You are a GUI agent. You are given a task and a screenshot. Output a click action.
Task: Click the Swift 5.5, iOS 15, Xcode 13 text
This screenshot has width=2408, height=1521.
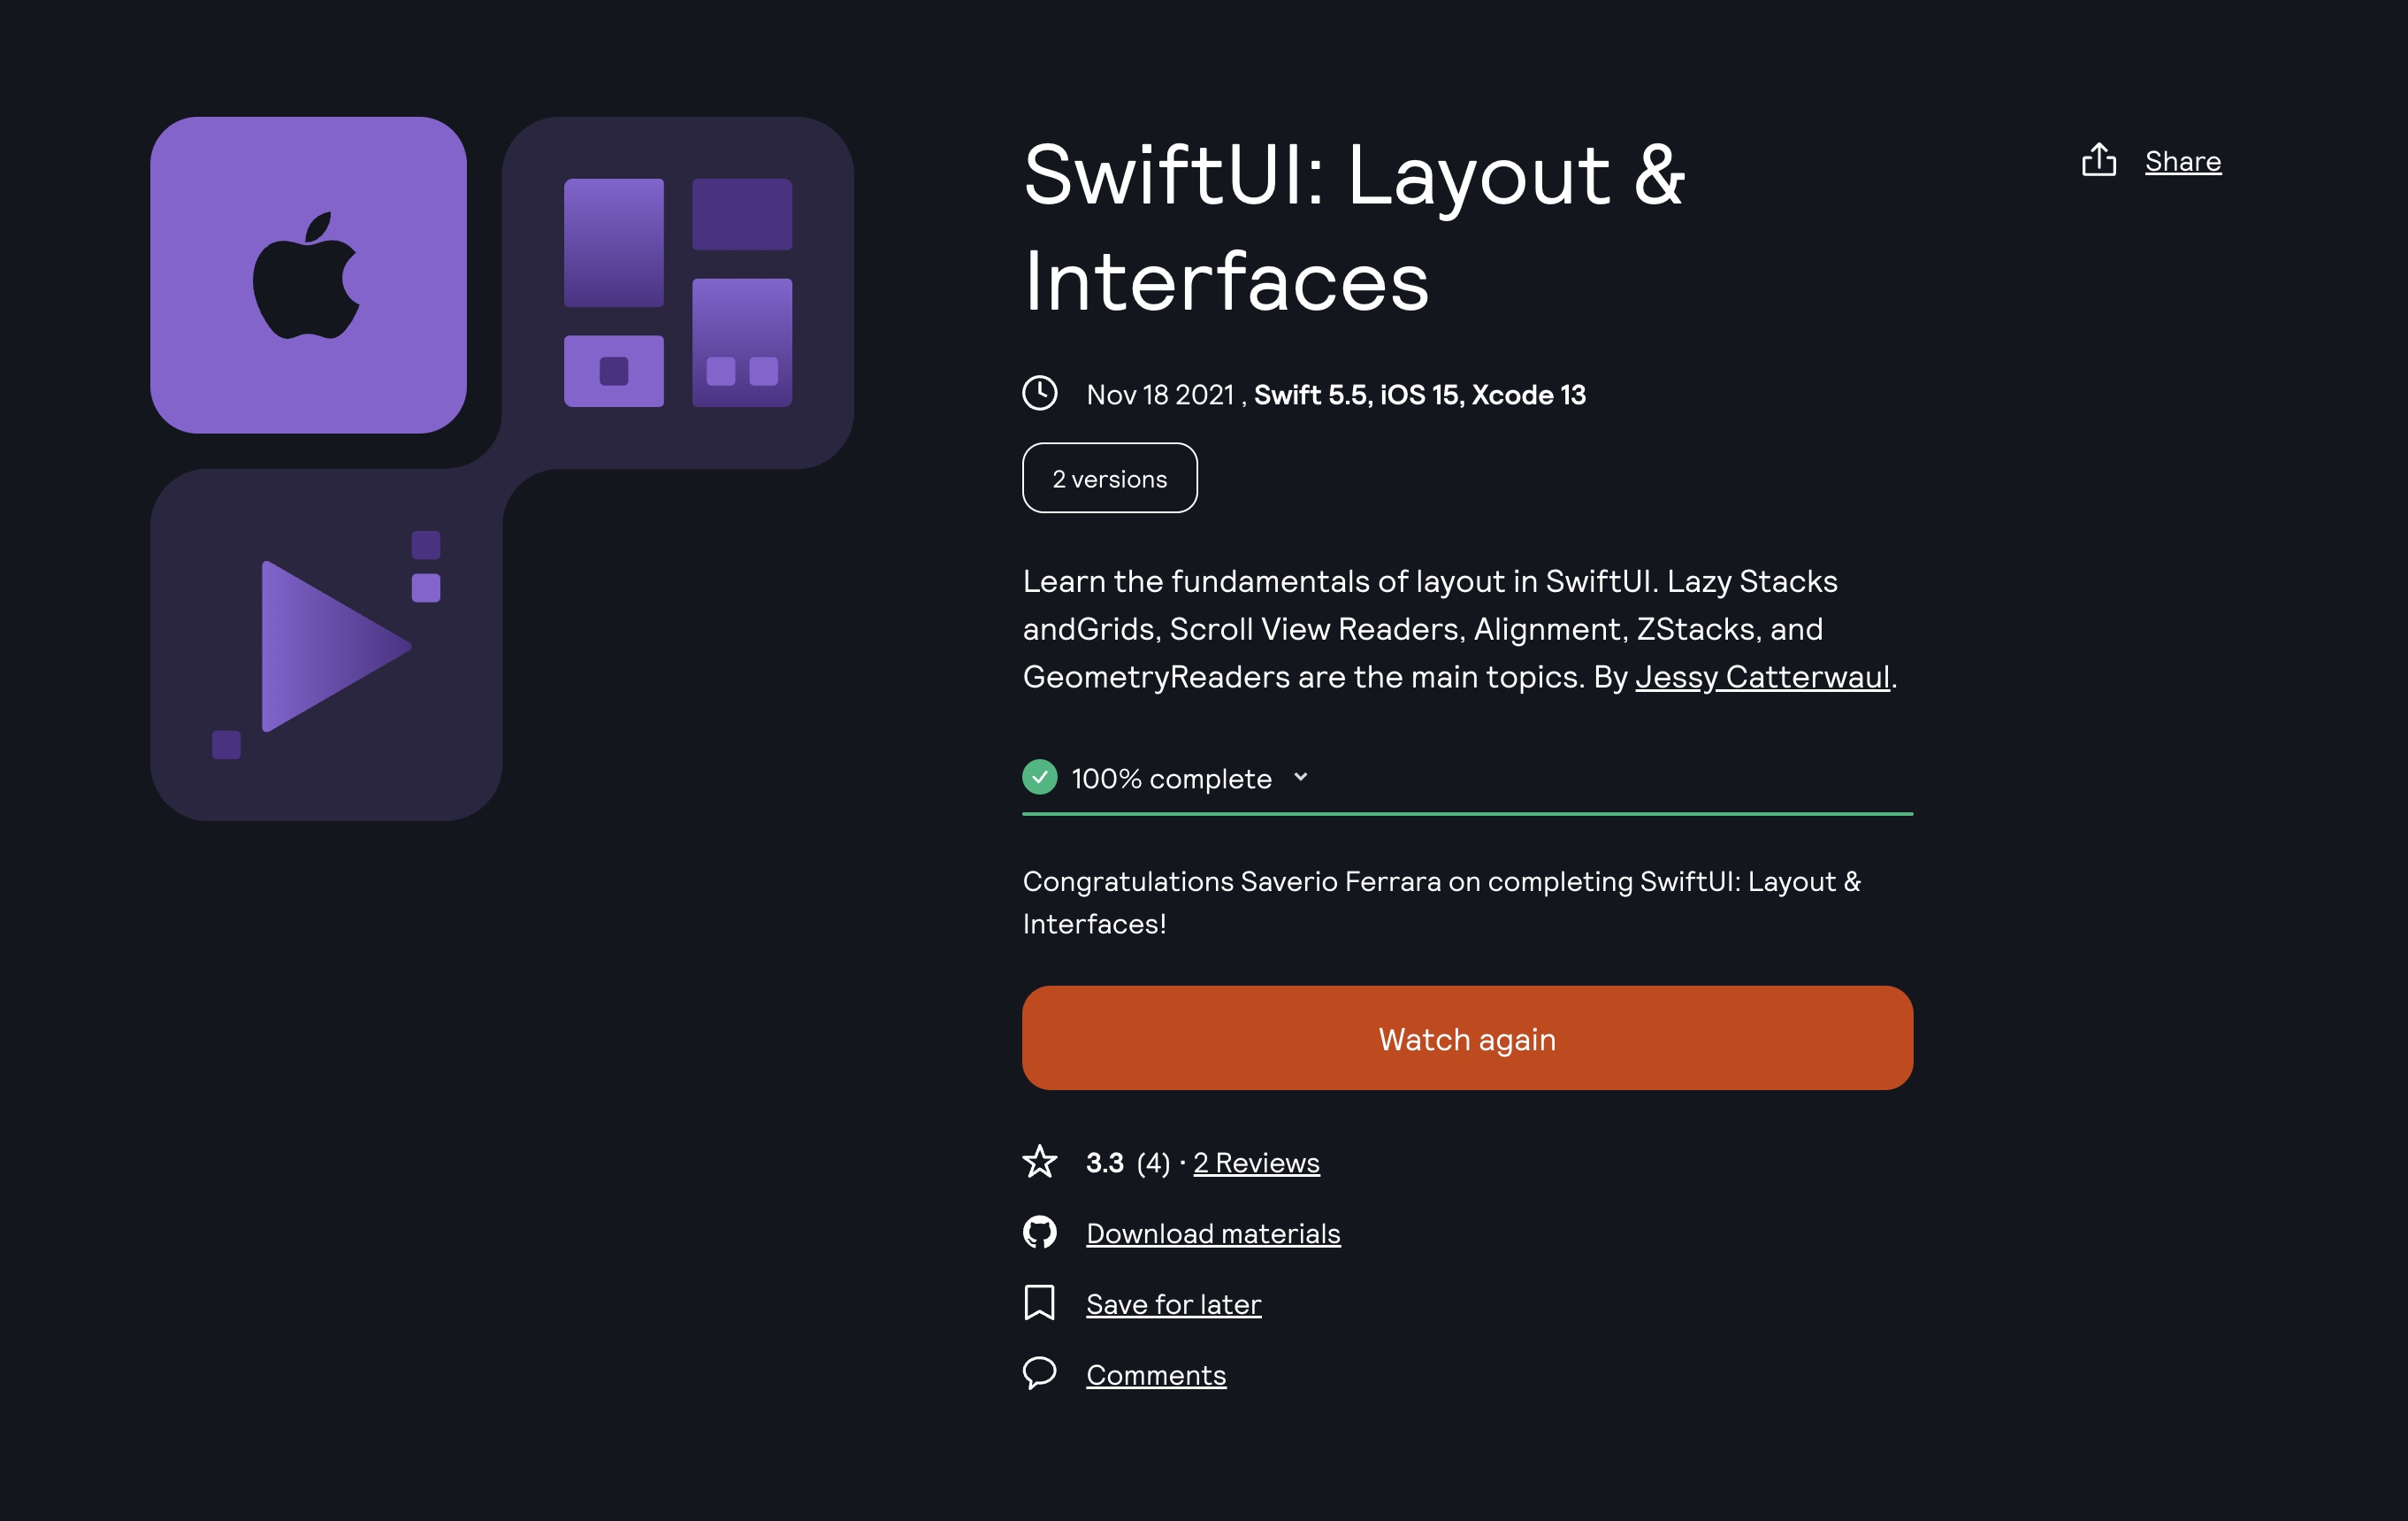(x=1420, y=396)
